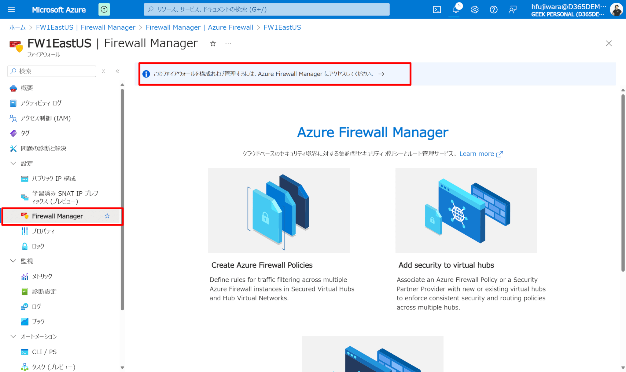626x372 pixels.
Task: Navigate to ホーム via the breadcrumb
Action: 17,27
